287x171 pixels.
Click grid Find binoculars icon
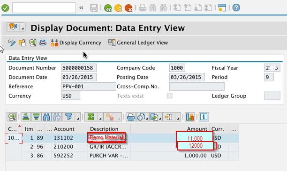coord(46,117)
